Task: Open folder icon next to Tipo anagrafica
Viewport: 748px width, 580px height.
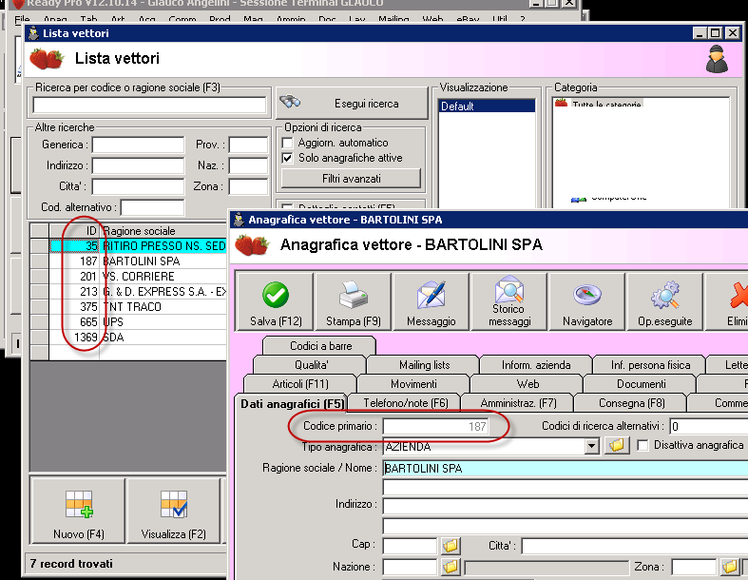Action: (x=616, y=446)
